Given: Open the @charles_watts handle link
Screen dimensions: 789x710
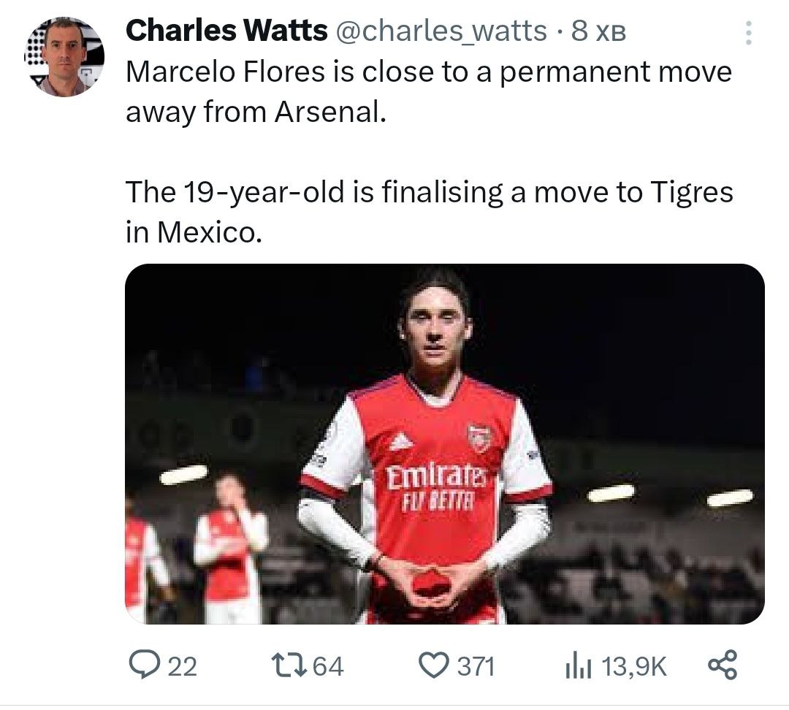Looking at the screenshot, I should tap(441, 31).
